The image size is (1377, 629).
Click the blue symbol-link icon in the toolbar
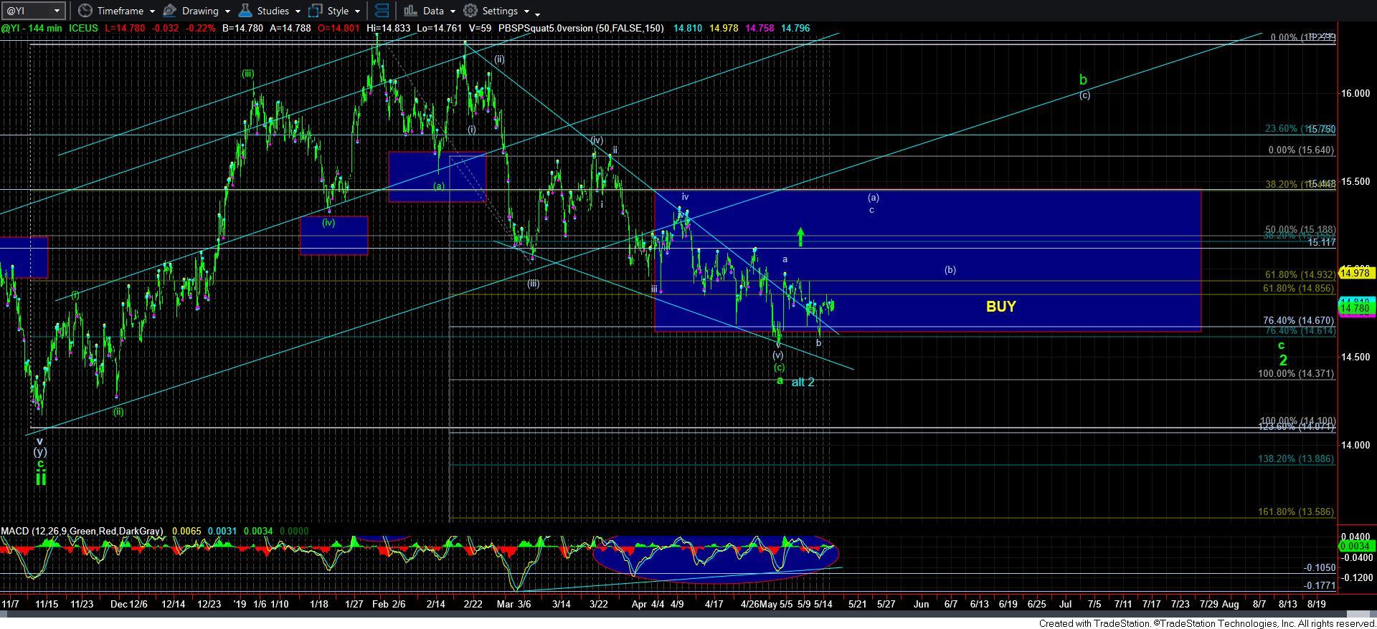[x=382, y=11]
